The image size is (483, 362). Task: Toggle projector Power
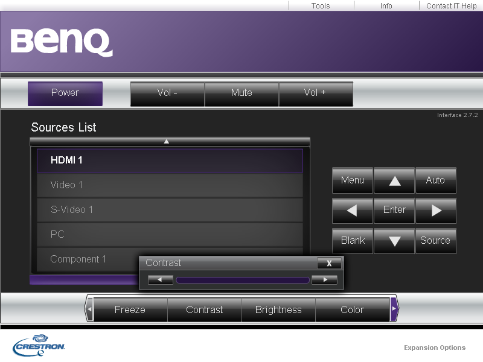click(x=65, y=94)
